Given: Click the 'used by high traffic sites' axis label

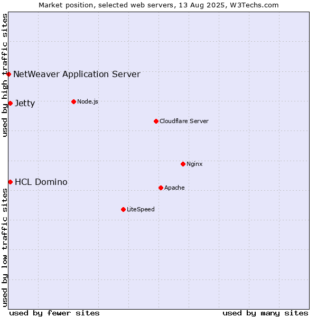Looking at the screenshot, I should 5,75.
